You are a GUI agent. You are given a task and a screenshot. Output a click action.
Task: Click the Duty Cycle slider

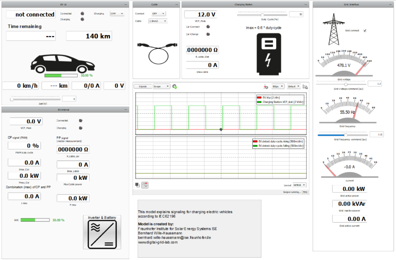click(x=262, y=14)
